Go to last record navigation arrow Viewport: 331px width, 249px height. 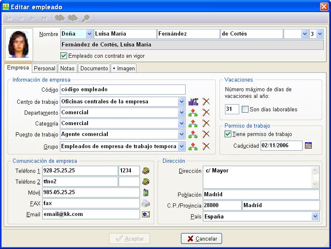[x=44, y=18]
